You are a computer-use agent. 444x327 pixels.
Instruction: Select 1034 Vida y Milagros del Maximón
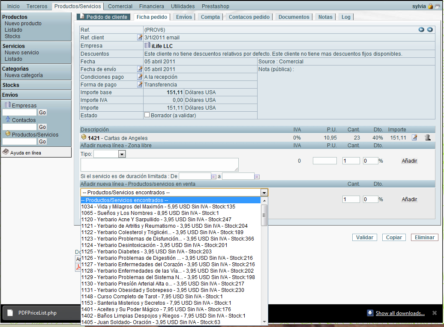[x=171, y=207]
